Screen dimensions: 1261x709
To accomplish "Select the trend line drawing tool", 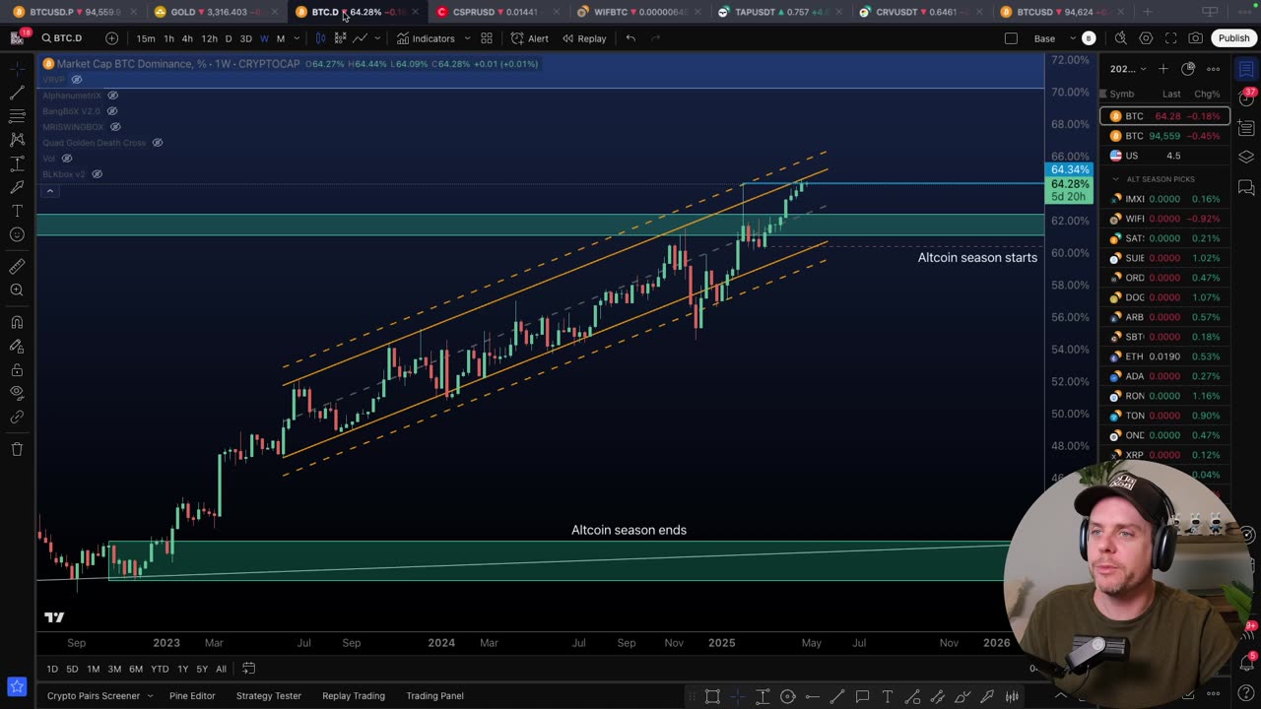I will pyautogui.click(x=17, y=93).
